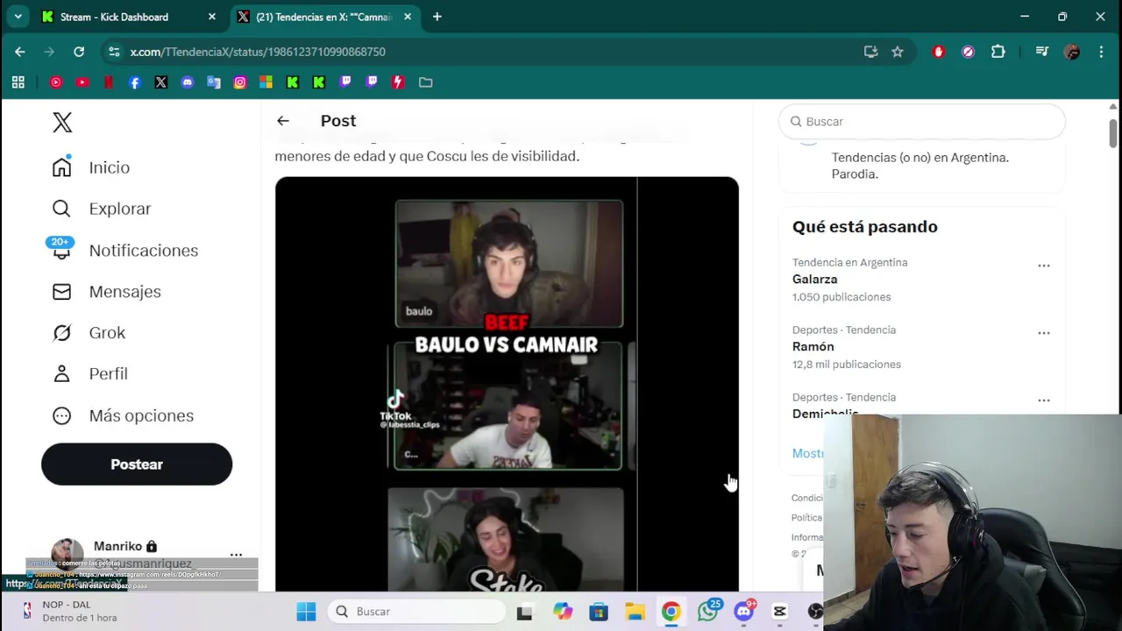Open CapCut from the taskbar
The width and height of the screenshot is (1122, 631).
point(780,612)
